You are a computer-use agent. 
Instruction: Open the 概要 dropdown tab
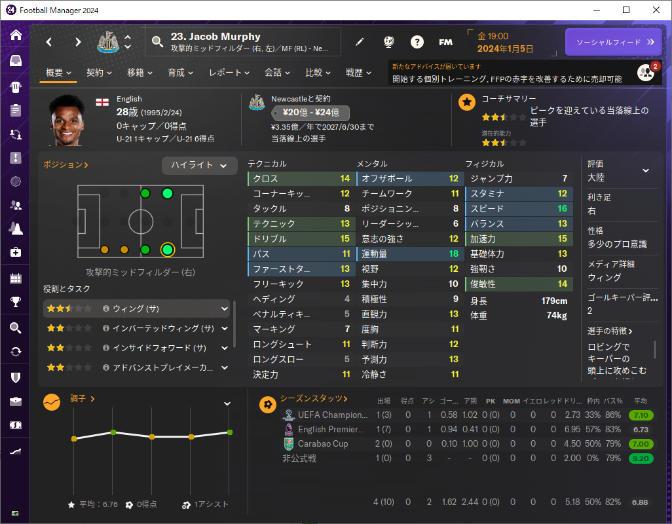pos(59,73)
